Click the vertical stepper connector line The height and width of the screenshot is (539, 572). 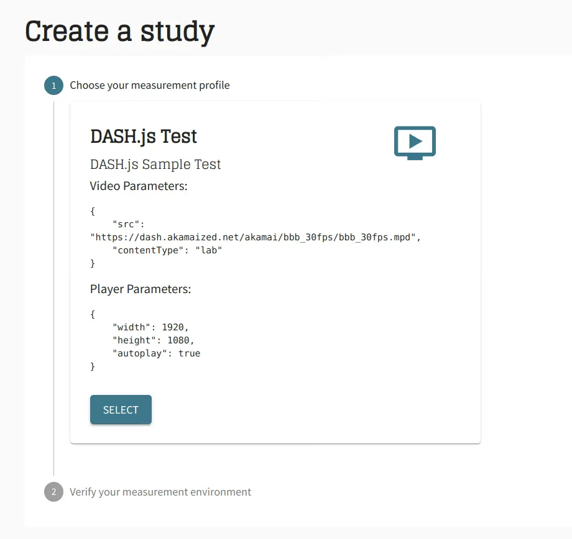coord(53,288)
